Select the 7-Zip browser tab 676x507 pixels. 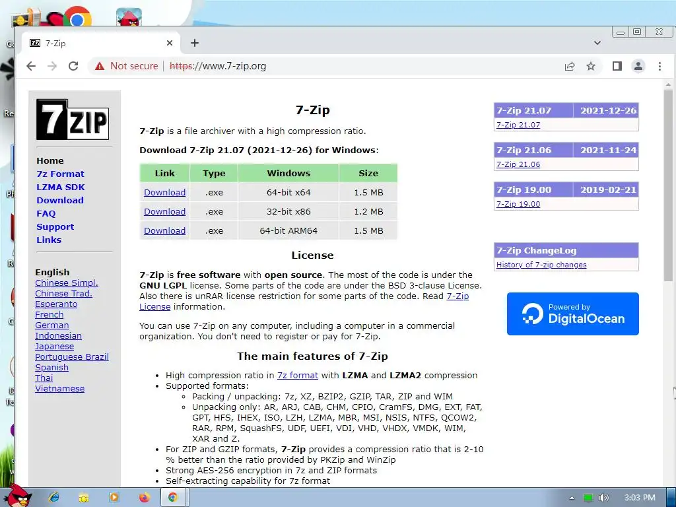click(101, 43)
